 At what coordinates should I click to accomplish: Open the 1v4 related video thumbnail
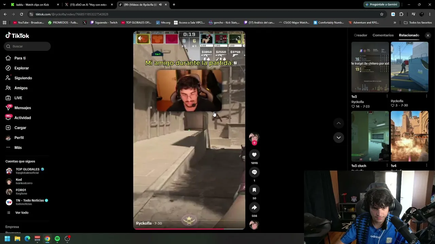click(410, 136)
